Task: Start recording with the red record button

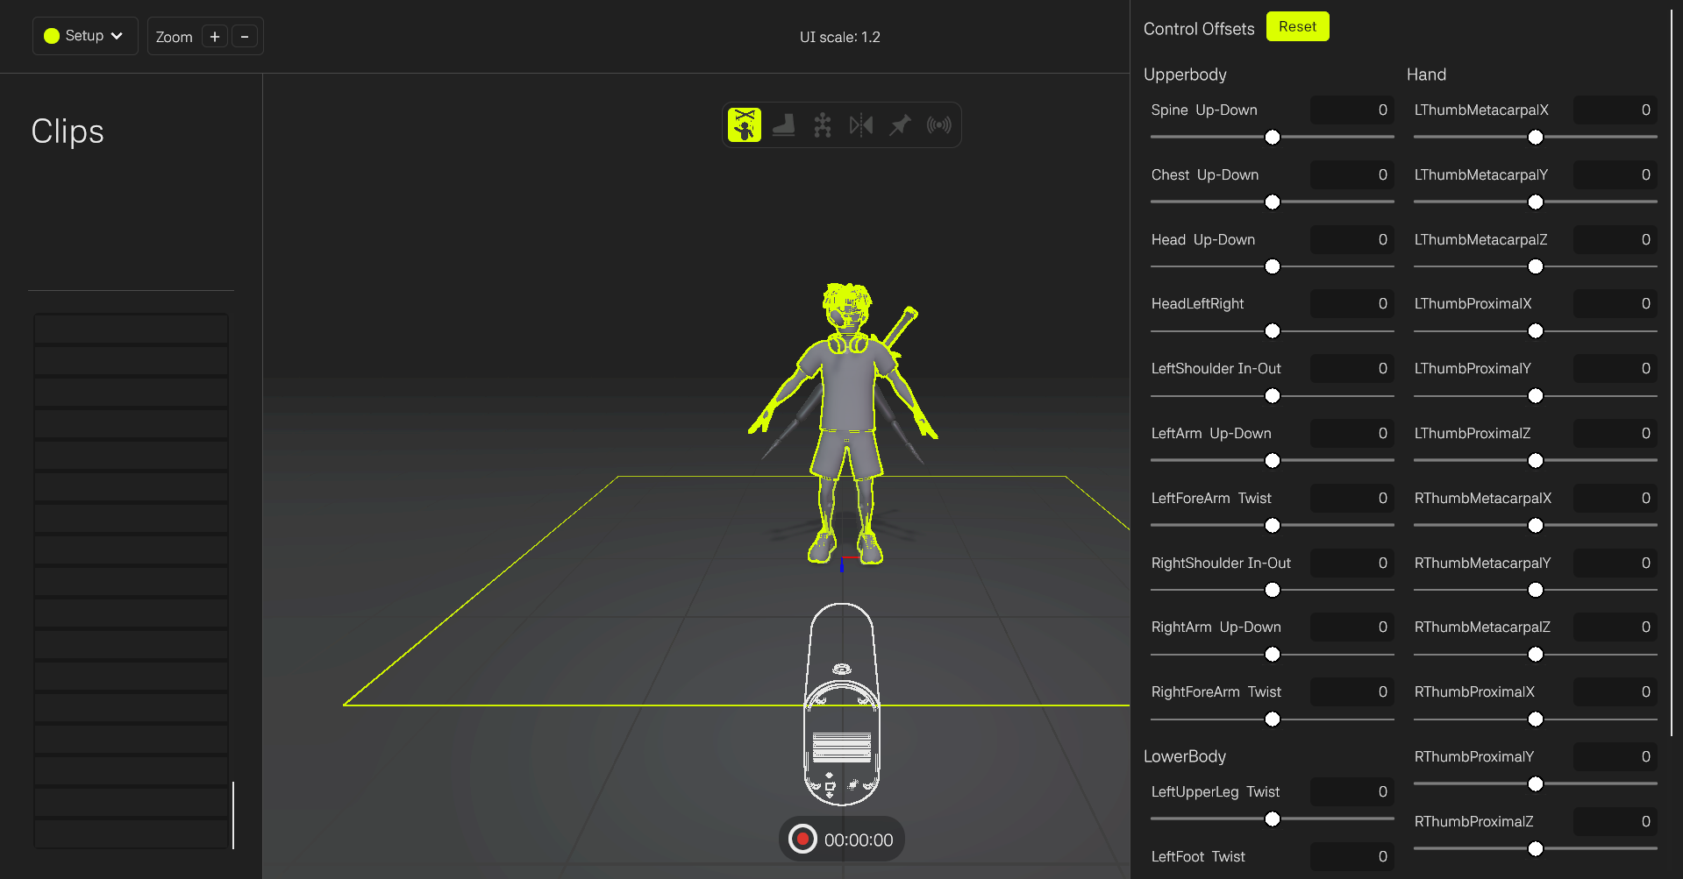Action: (802, 840)
